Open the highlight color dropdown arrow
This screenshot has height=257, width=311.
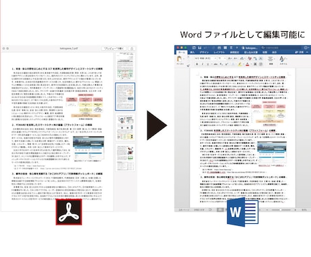pos(243,64)
